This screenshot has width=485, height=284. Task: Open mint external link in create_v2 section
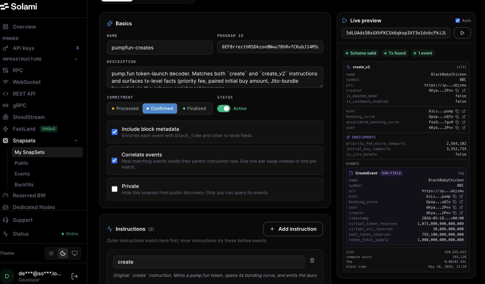coord(464,111)
